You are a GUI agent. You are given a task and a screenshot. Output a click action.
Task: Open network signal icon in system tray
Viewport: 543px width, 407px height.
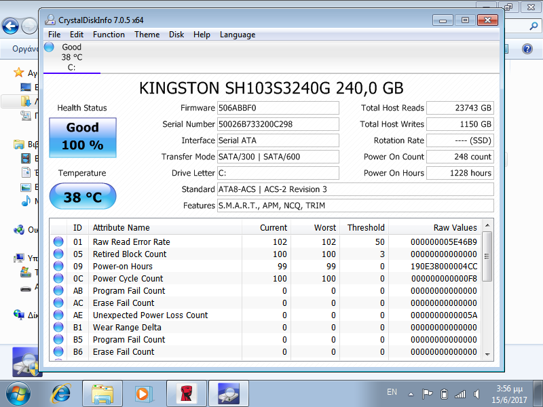(460, 394)
